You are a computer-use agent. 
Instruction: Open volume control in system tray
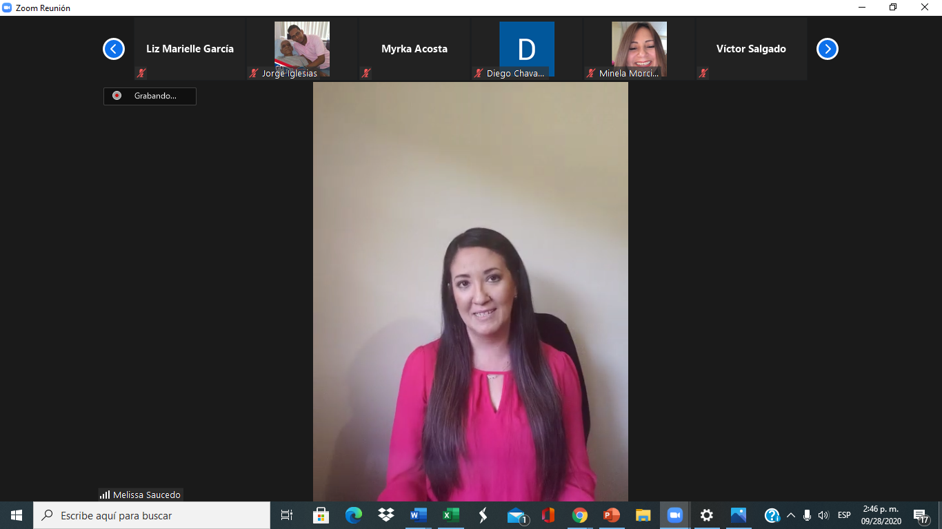click(x=823, y=515)
